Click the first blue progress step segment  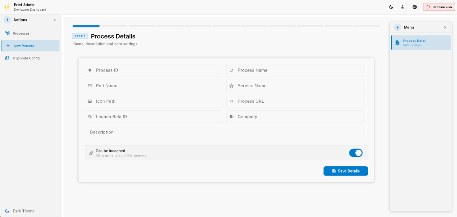coord(86,26)
